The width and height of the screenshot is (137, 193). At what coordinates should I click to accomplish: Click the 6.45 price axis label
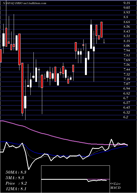(x=127, y=108)
